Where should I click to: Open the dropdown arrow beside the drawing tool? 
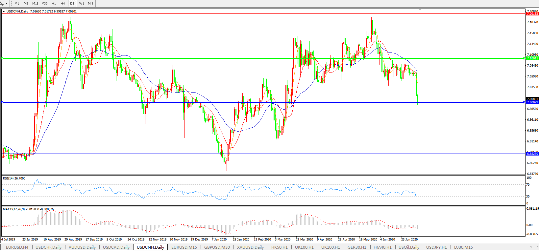pyautogui.click(x=7, y=3)
